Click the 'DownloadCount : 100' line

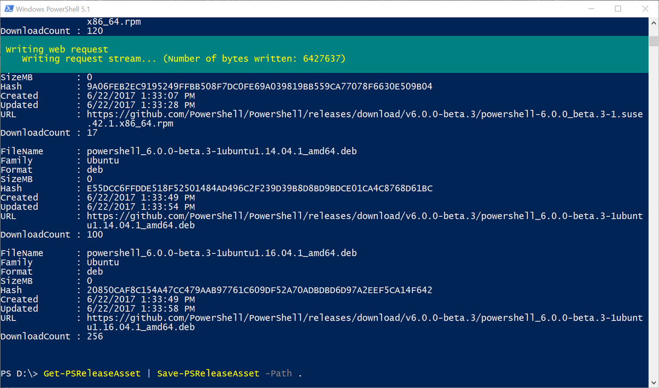pos(52,235)
